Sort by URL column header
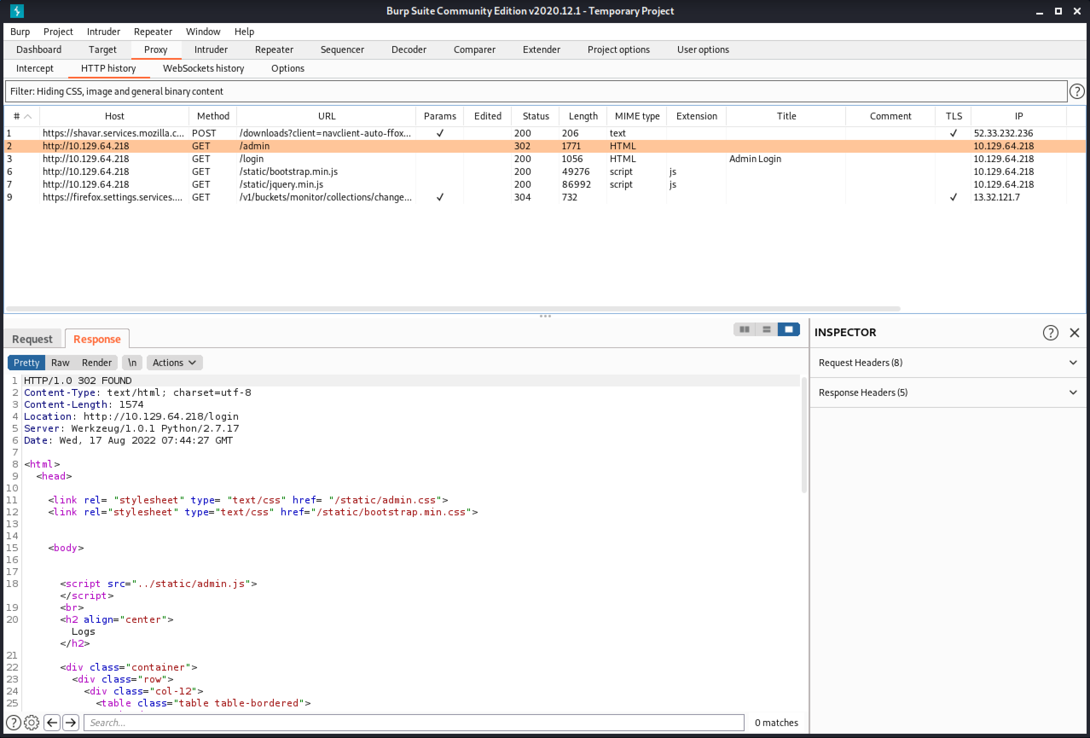Viewport: 1090px width, 738px height. (326, 116)
